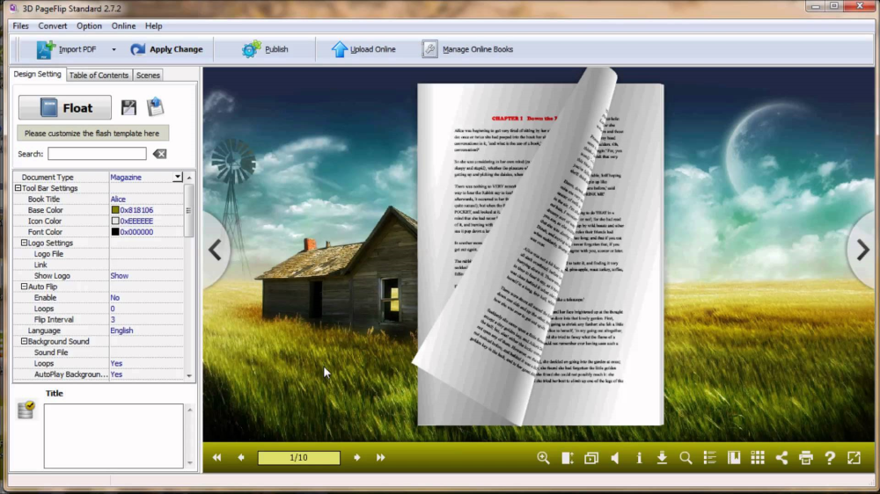Click the page number field 1/10
This screenshot has width=880, height=494.
[x=298, y=458]
